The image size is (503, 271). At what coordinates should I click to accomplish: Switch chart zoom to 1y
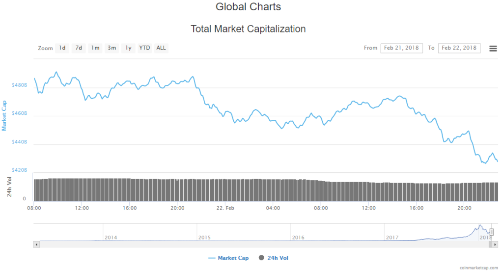[128, 48]
